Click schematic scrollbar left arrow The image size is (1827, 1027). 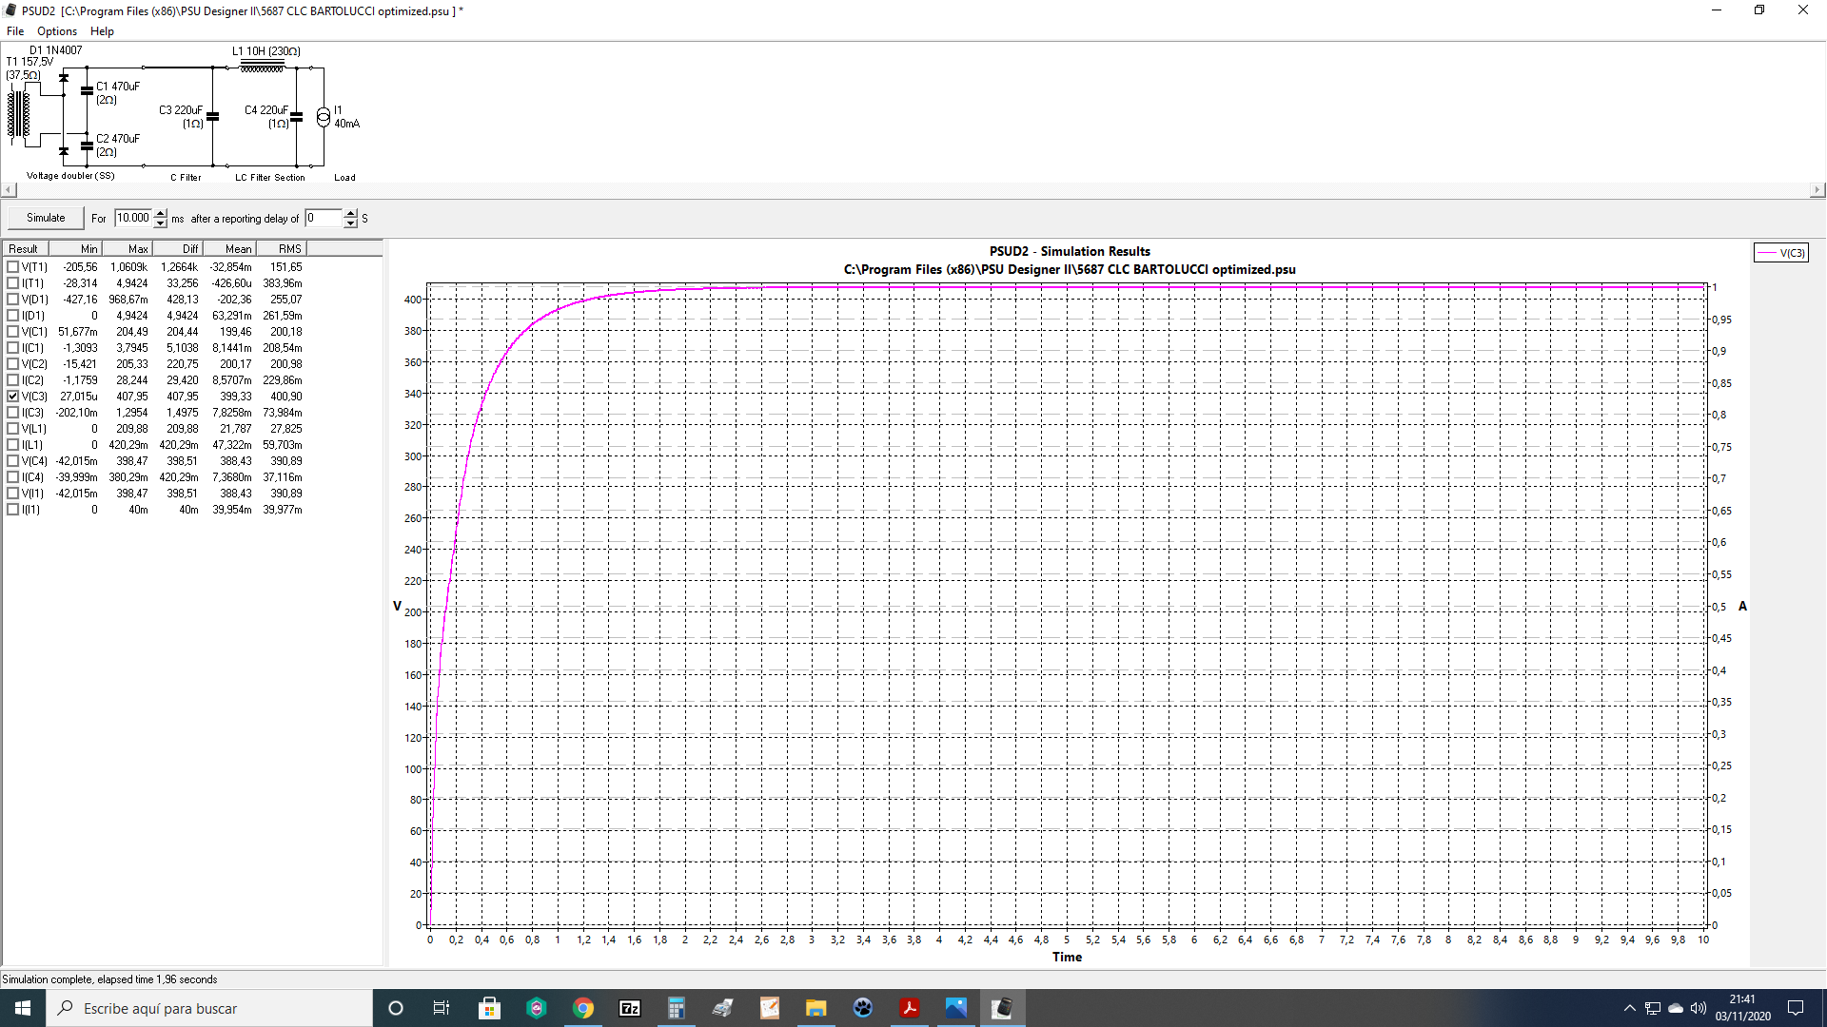[9, 190]
